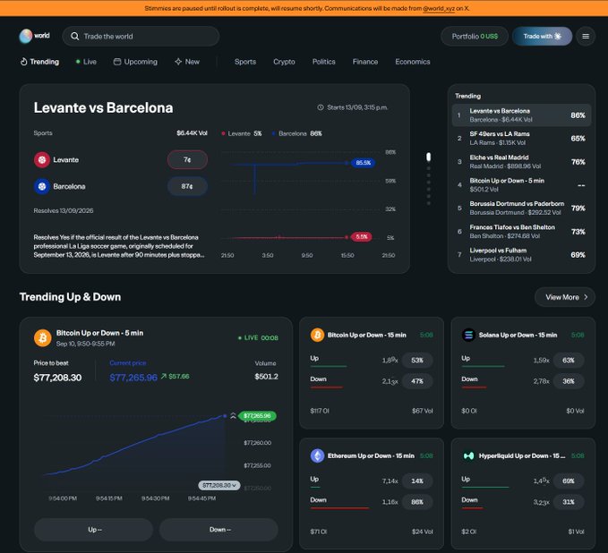Image resolution: width=608 pixels, height=553 pixels.
Task: Click the Bitcoin 15 min coin icon
Action: 317,335
